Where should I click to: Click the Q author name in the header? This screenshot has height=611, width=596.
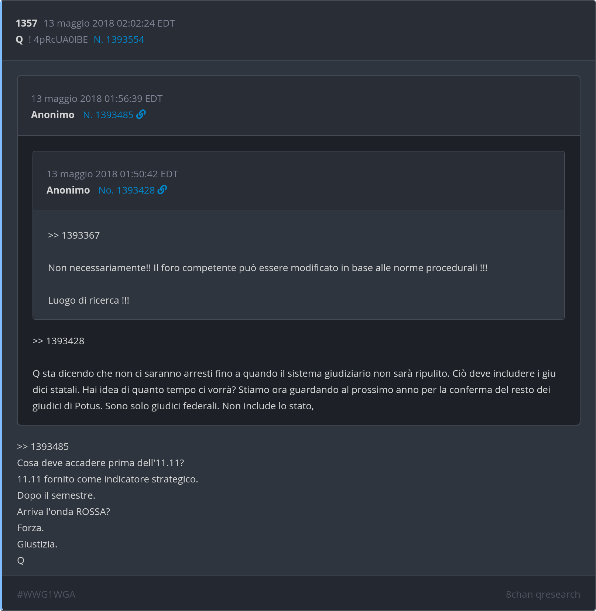pyautogui.click(x=20, y=40)
